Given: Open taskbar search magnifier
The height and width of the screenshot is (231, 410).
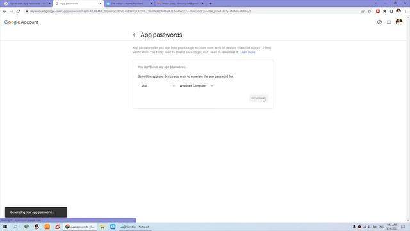Looking at the screenshot, I should pos(15,227).
